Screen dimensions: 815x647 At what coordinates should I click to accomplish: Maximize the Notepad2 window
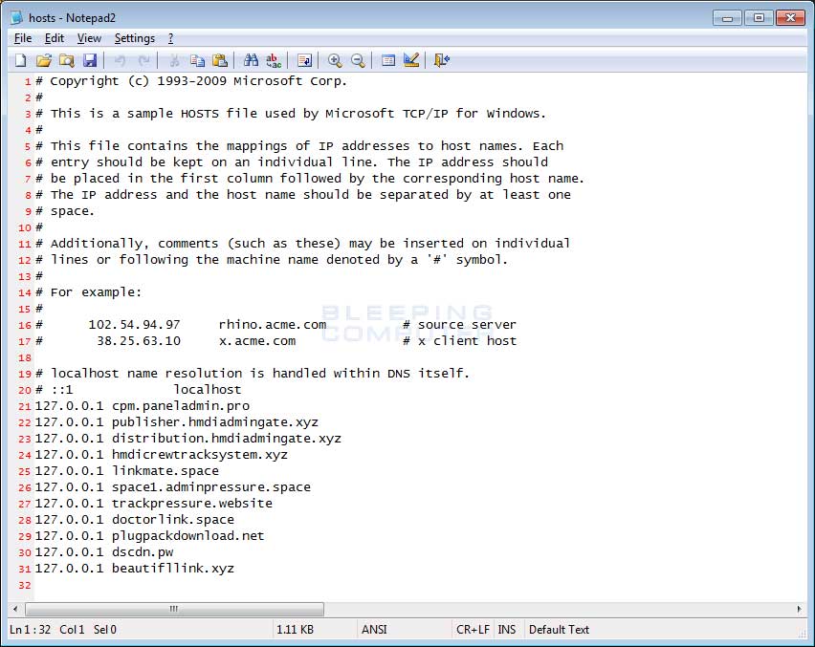(x=759, y=17)
